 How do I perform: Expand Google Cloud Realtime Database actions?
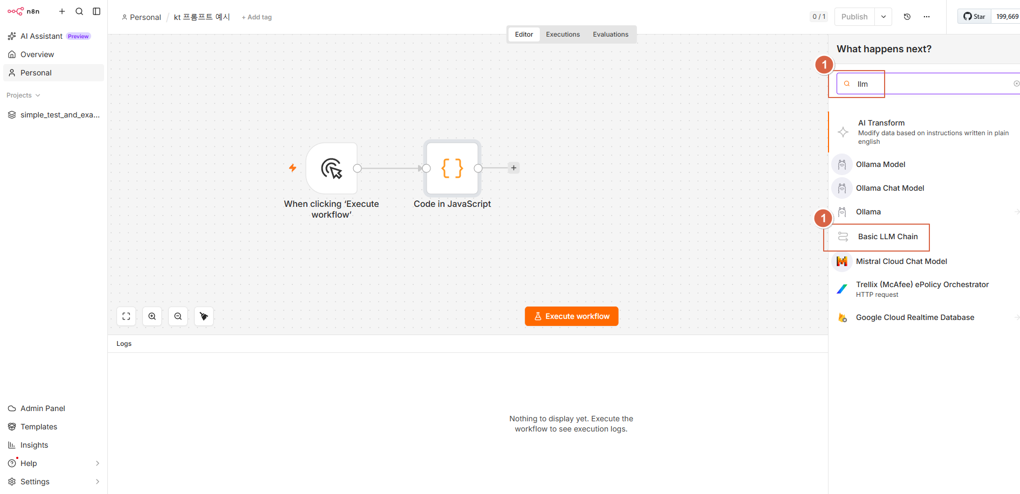1017,317
